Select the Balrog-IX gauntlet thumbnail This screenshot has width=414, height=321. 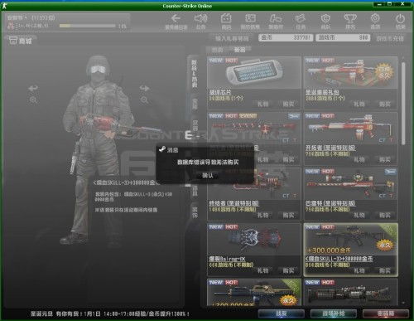254,240
